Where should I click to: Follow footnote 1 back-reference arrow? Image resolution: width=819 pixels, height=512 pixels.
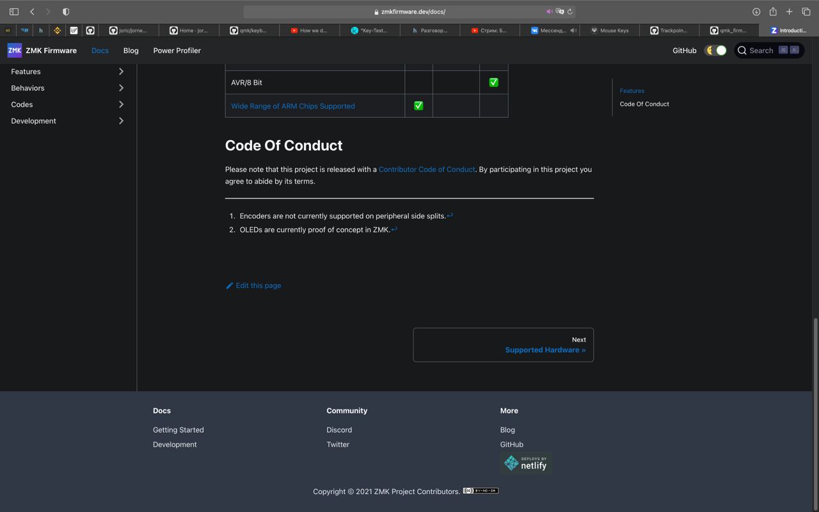tap(450, 216)
